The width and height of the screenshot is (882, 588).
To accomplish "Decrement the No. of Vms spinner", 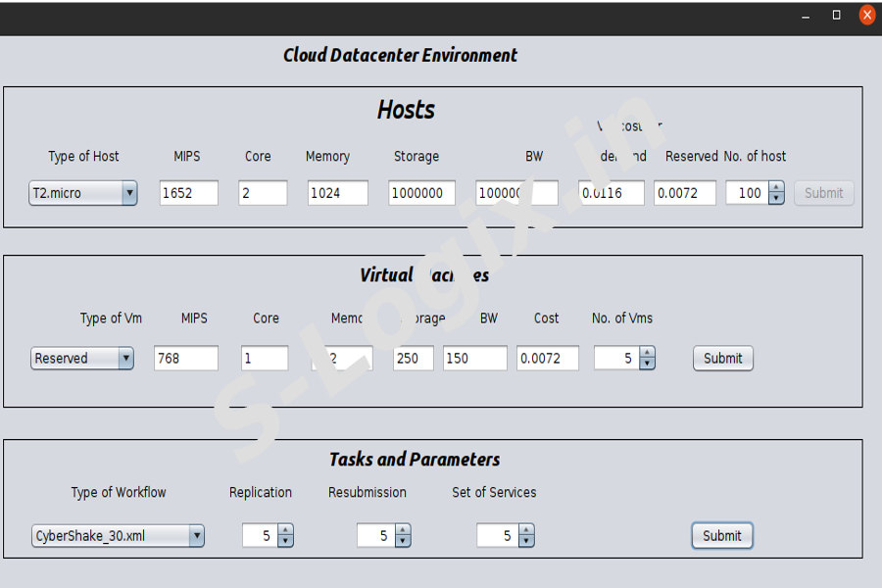I will click(x=647, y=365).
